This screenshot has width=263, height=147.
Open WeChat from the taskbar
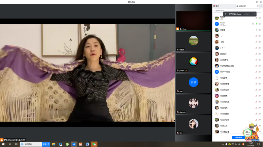(94, 144)
